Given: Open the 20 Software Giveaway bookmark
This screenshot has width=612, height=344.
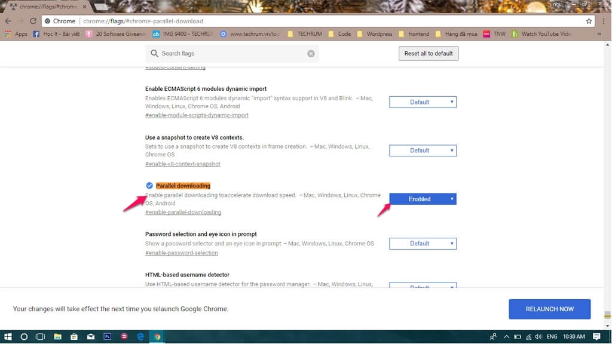Looking at the screenshot, I should (x=115, y=34).
